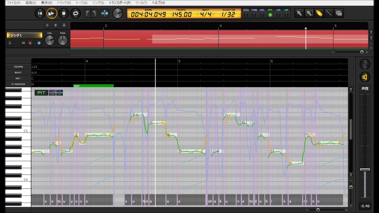
Task: Open the ファイル(F) menu
Action: [x=13, y=3]
